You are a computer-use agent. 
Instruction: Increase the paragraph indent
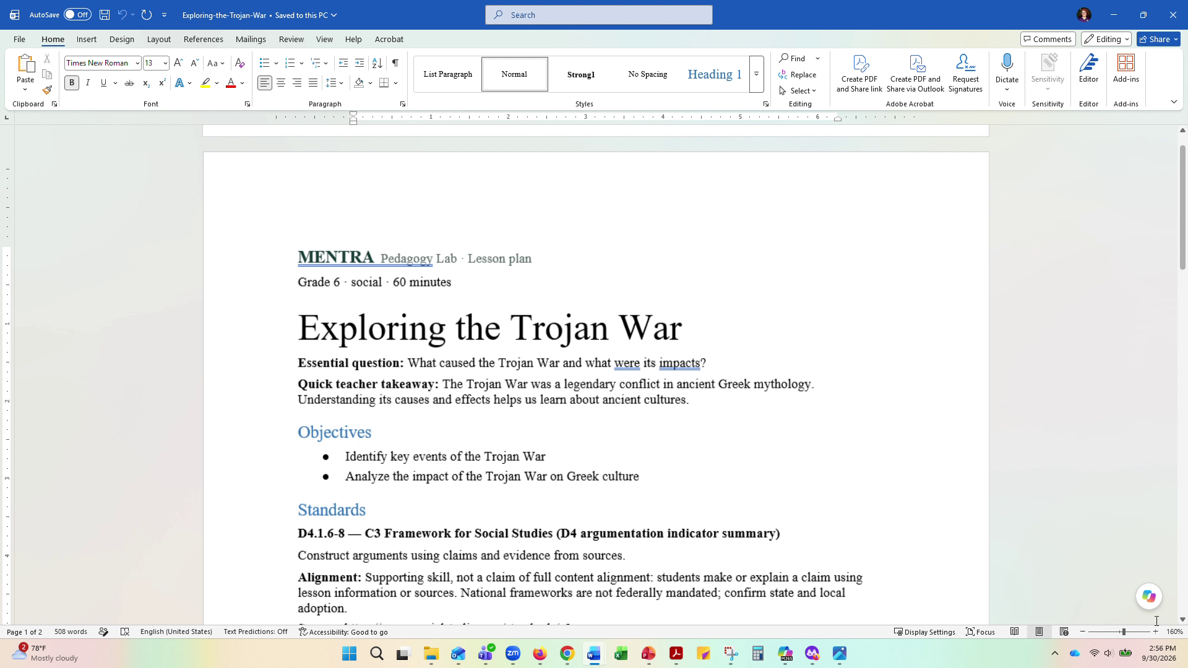pos(359,63)
